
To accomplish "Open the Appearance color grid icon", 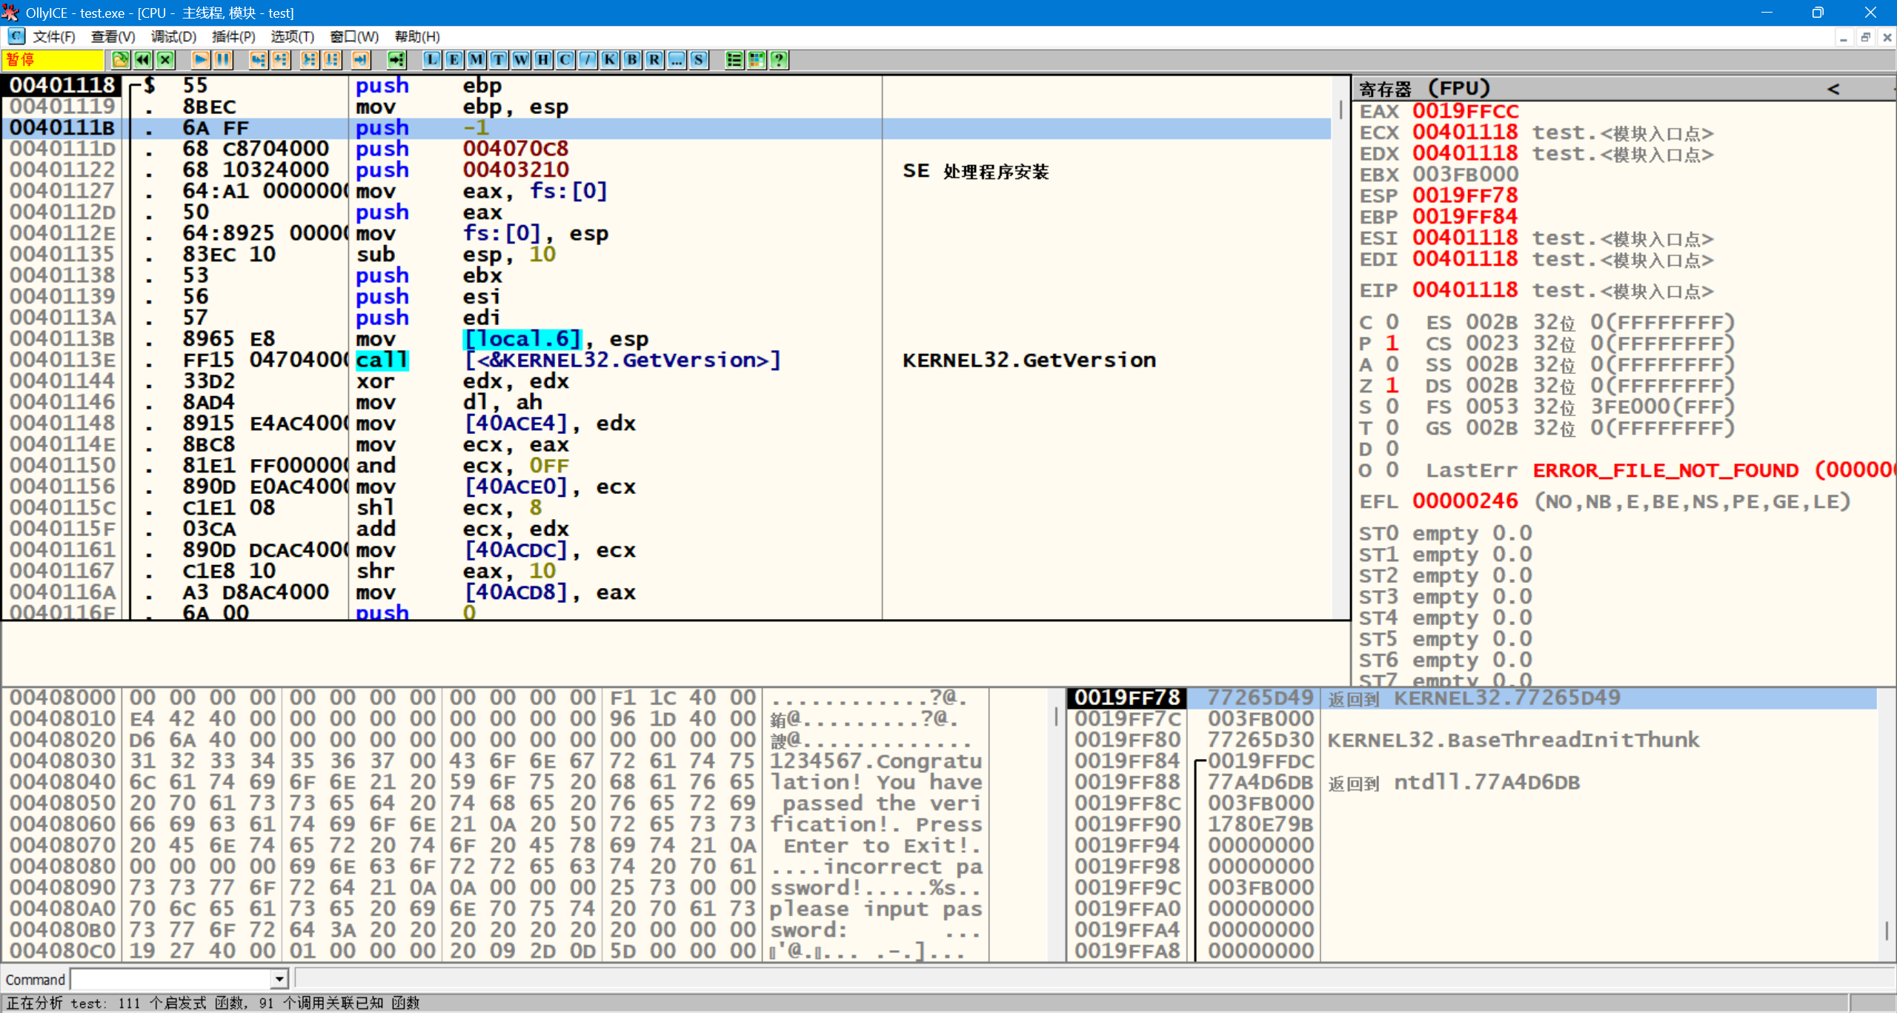I will (757, 60).
